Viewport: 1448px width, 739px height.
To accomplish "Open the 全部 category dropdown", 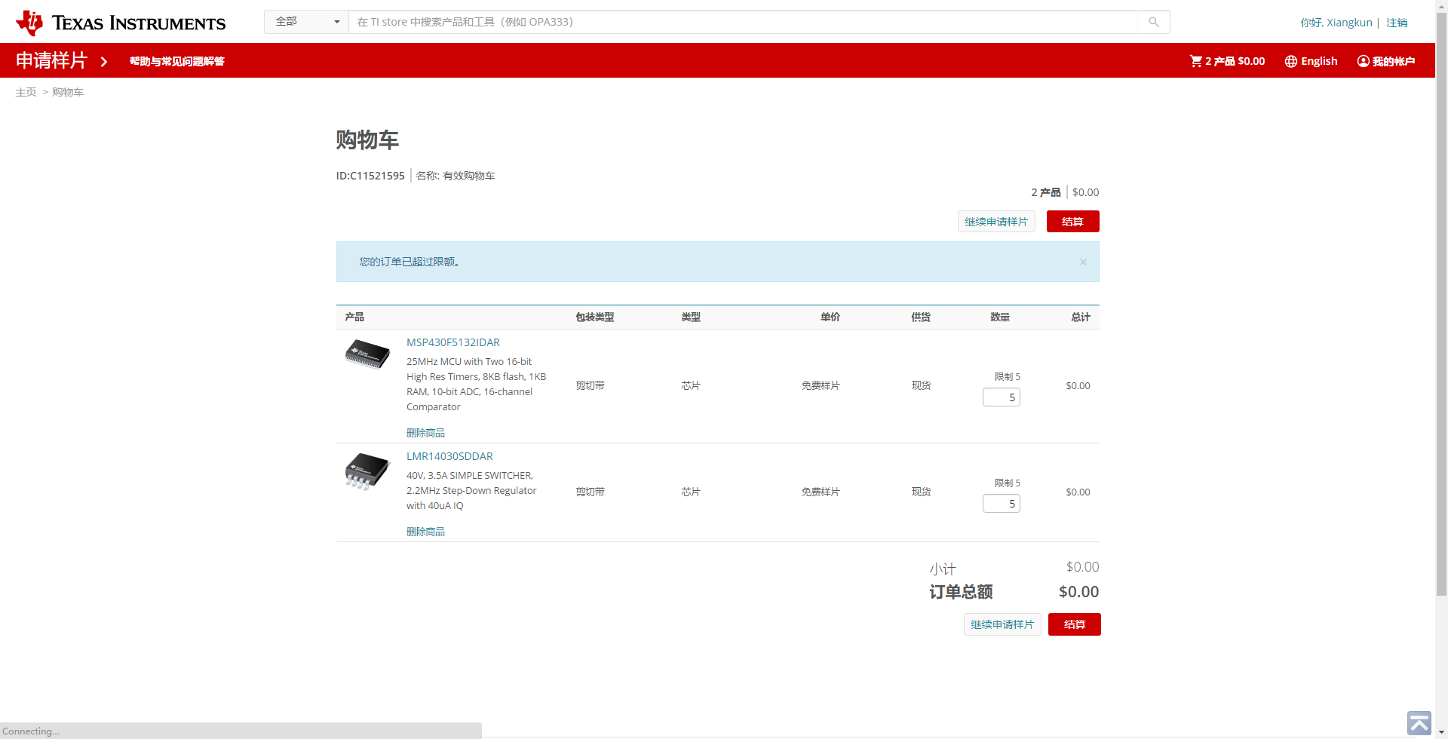I will [307, 22].
